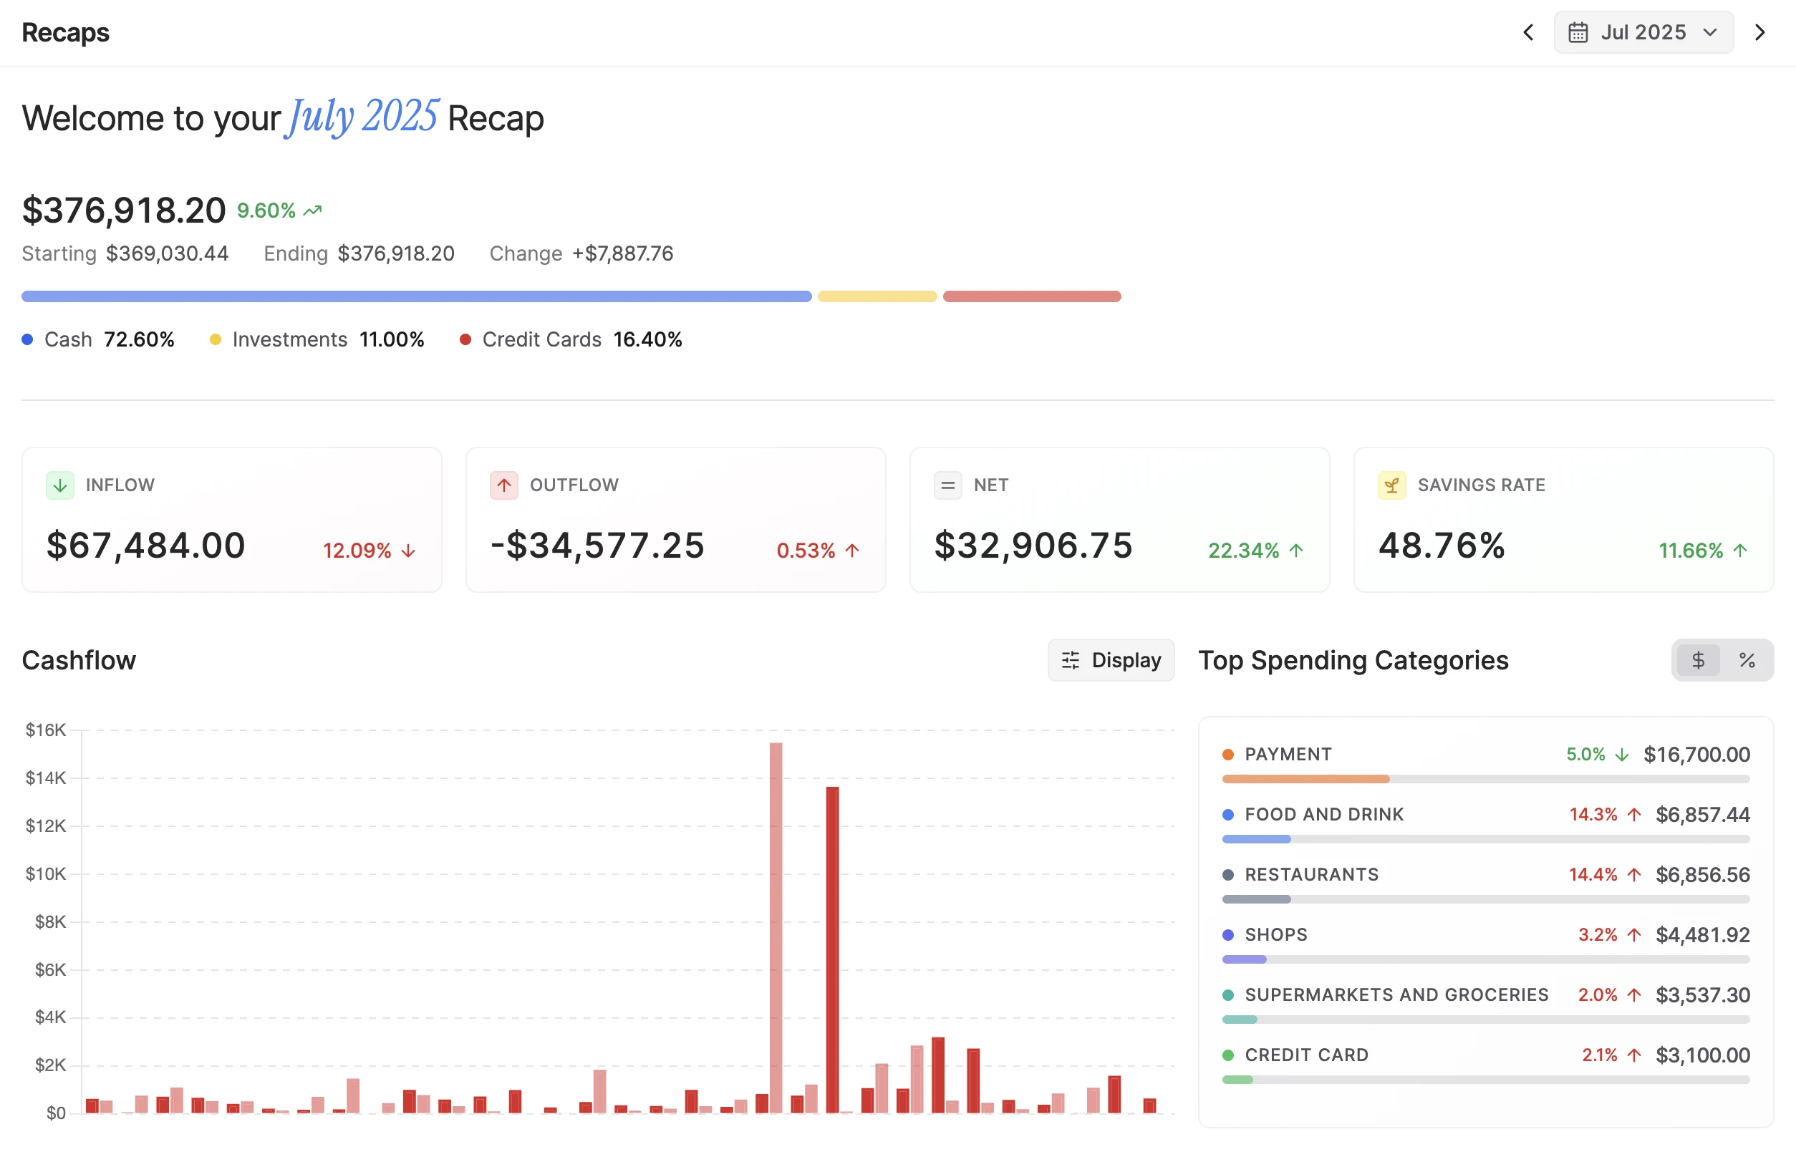
Task: Click the Outflow up-arrow icon
Action: point(503,485)
